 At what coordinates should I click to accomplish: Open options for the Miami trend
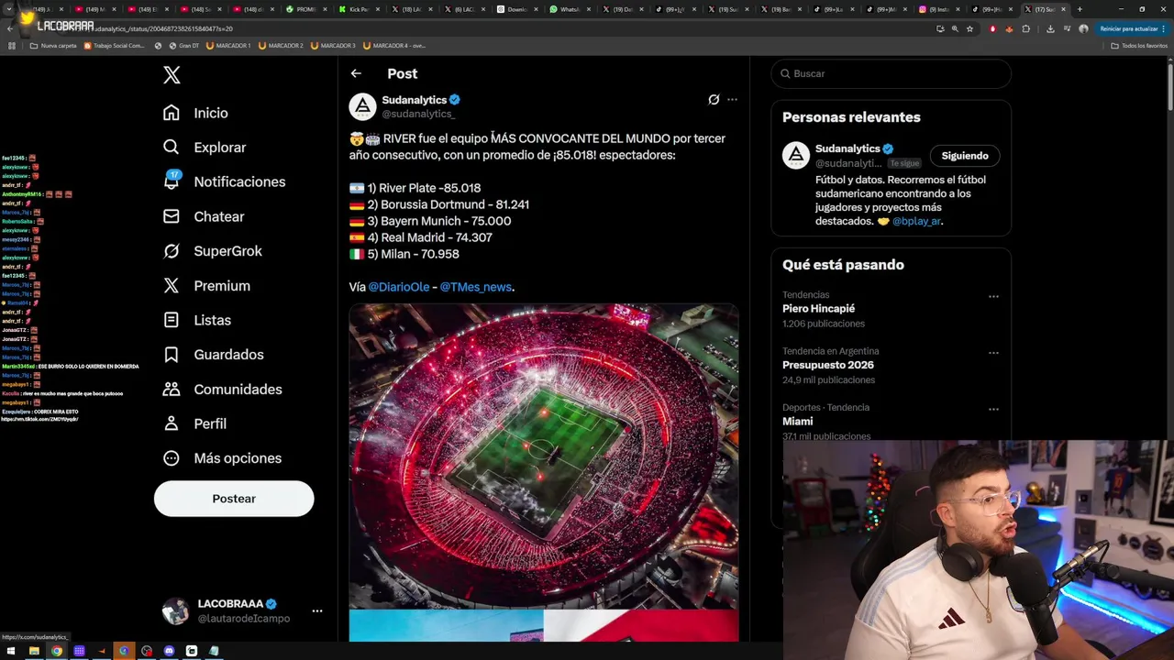[x=993, y=409]
